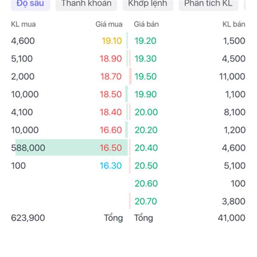Image resolution: width=257 pixels, height=257 pixels.
Task: Select buy price 19.10
Action: point(112,41)
